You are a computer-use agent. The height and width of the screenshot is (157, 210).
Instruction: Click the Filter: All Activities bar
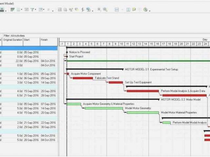[x=14, y=36]
